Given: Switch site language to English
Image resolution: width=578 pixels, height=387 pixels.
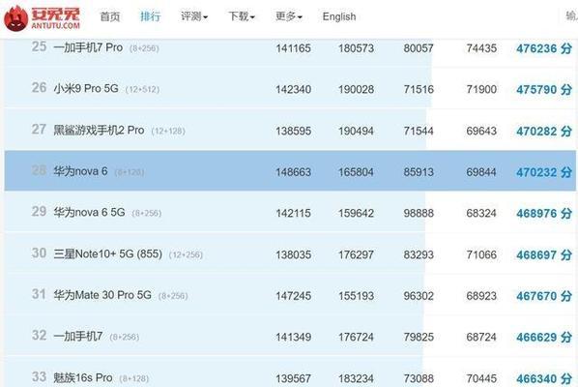Looking at the screenshot, I should click(x=339, y=16).
